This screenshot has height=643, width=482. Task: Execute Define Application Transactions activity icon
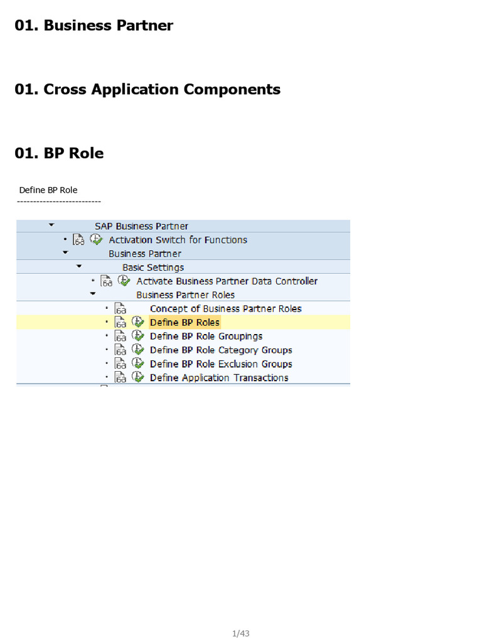point(137,377)
